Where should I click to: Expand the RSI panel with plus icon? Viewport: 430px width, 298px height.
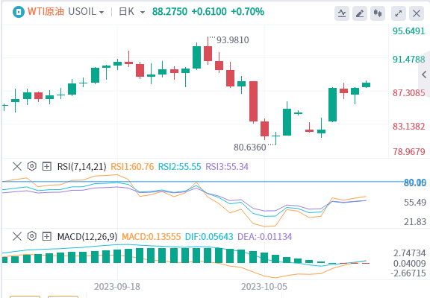pyautogui.click(x=46, y=166)
